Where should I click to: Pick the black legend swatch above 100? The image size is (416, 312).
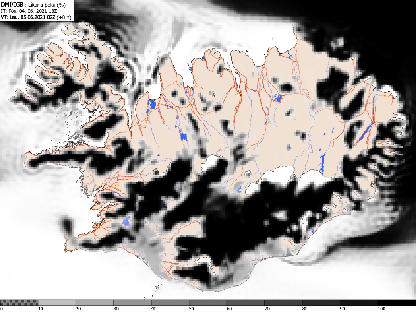pos(396,303)
